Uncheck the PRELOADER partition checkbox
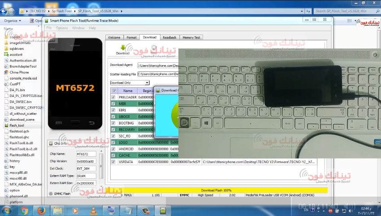 click(113, 97)
